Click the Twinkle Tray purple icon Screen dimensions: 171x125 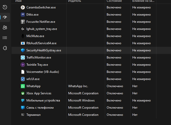23,65
